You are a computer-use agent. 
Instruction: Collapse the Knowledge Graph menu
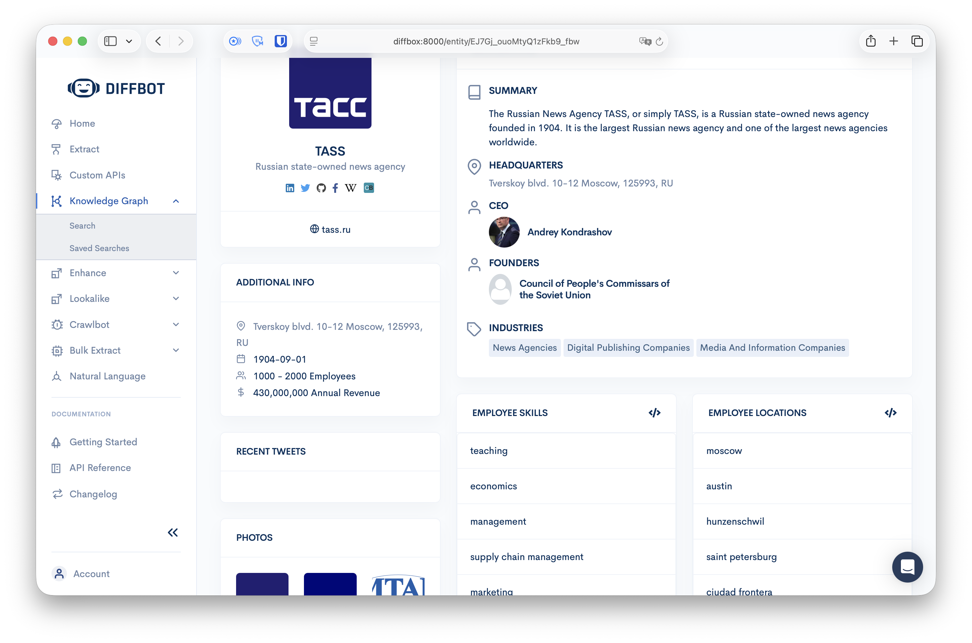click(176, 201)
